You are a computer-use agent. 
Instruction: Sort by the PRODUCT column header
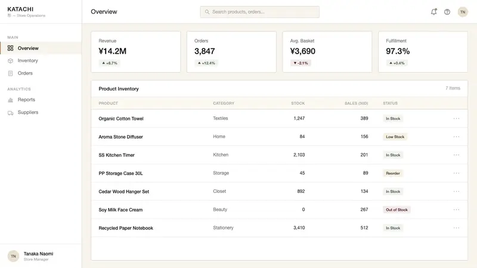108,103
